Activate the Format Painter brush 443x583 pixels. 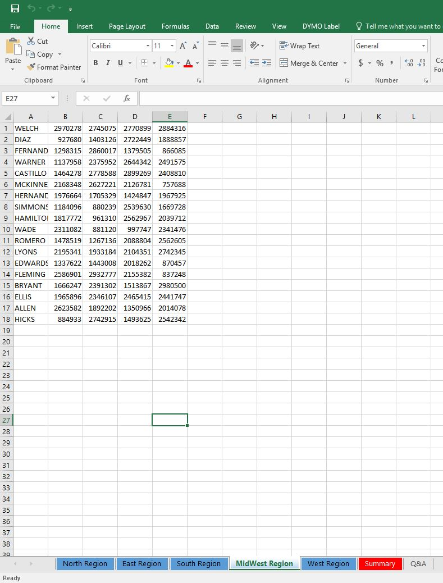point(54,67)
